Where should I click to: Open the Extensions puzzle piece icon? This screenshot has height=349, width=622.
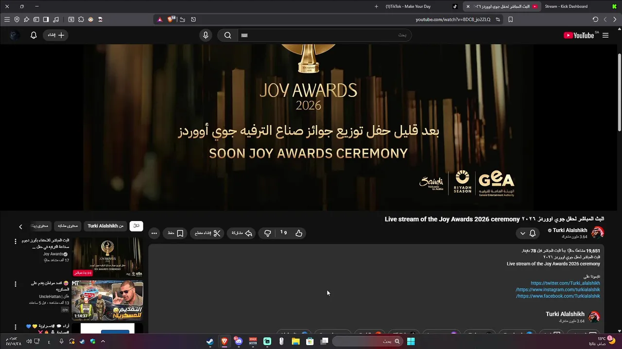tap(81, 19)
